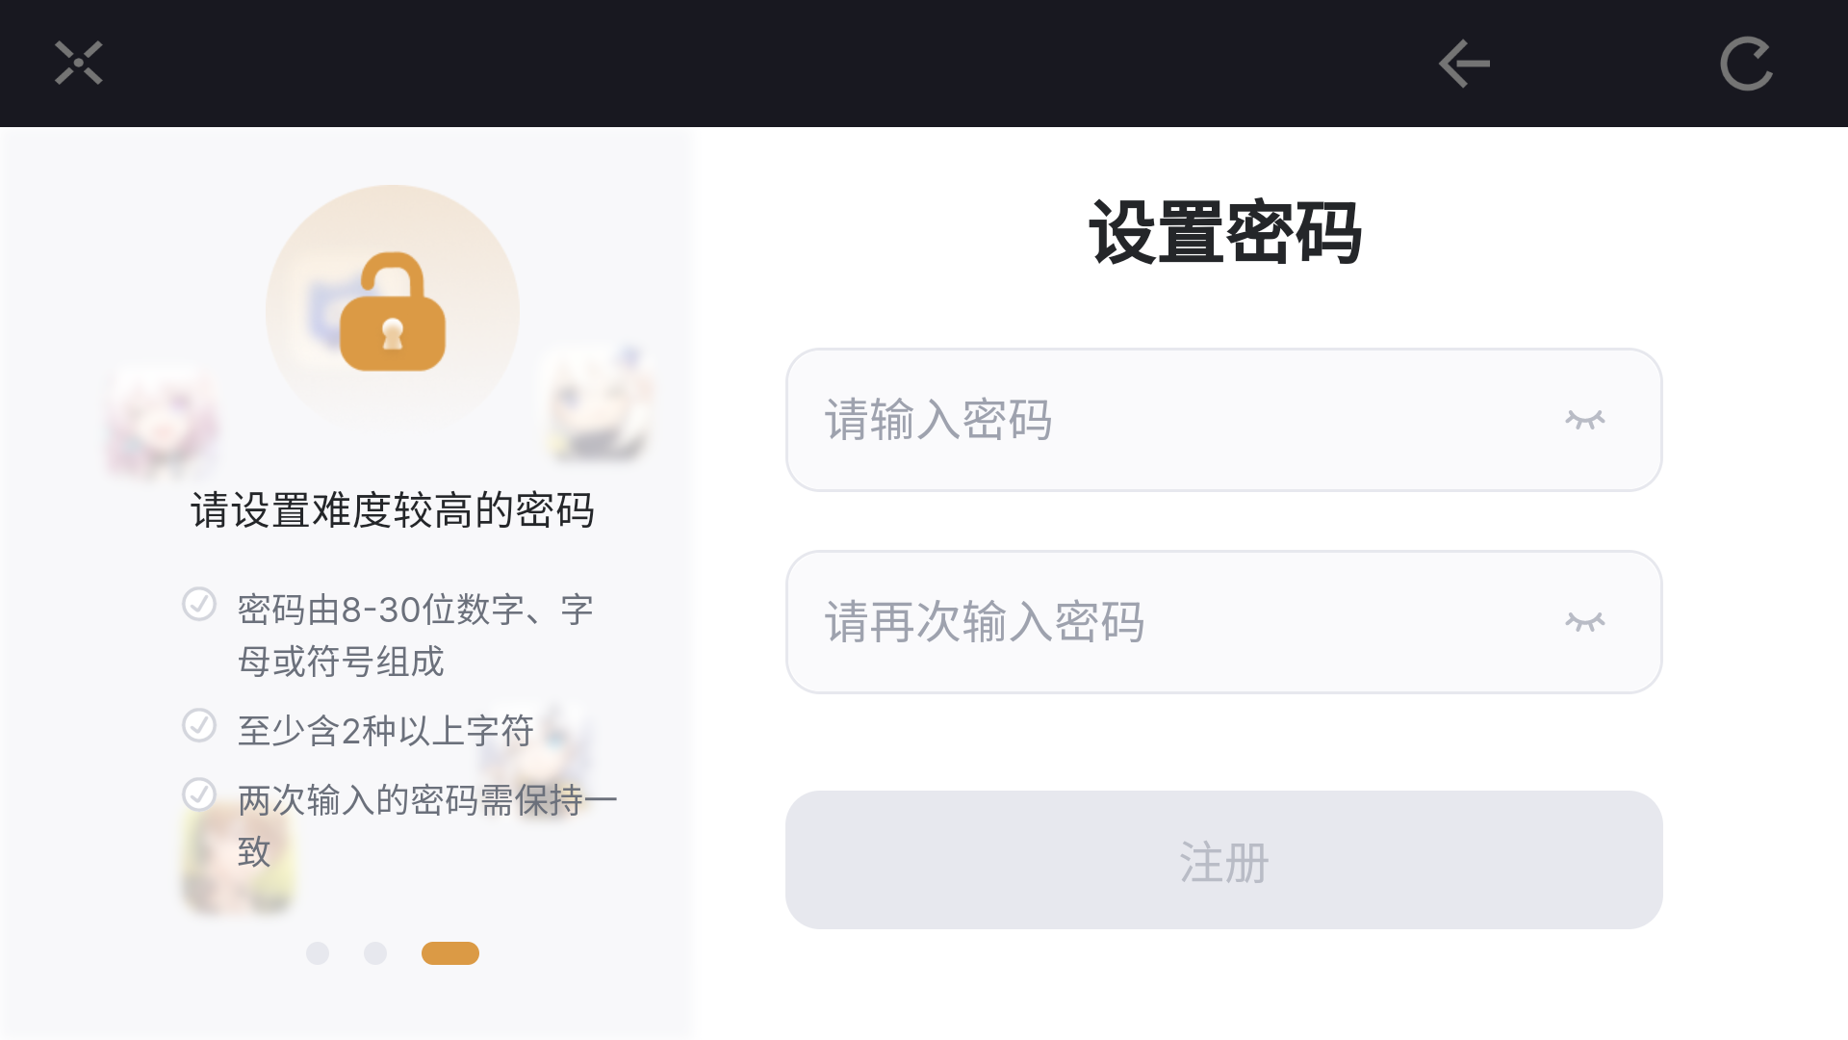Click the 请输入密码 password field

(x=1155, y=420)
